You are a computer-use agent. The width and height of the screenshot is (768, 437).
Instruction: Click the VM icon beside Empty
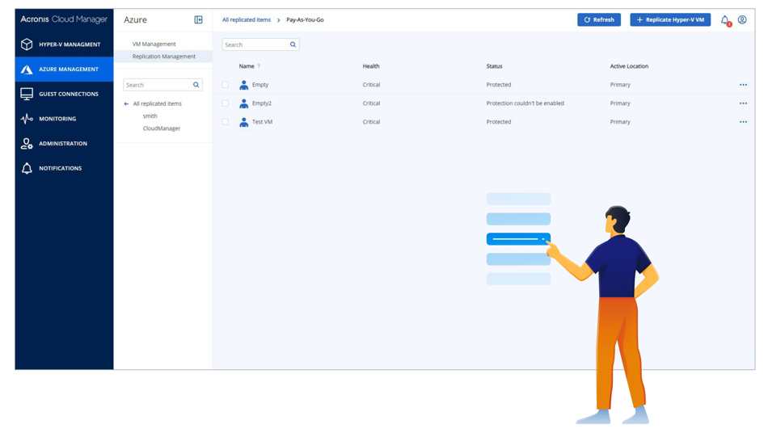243,85
